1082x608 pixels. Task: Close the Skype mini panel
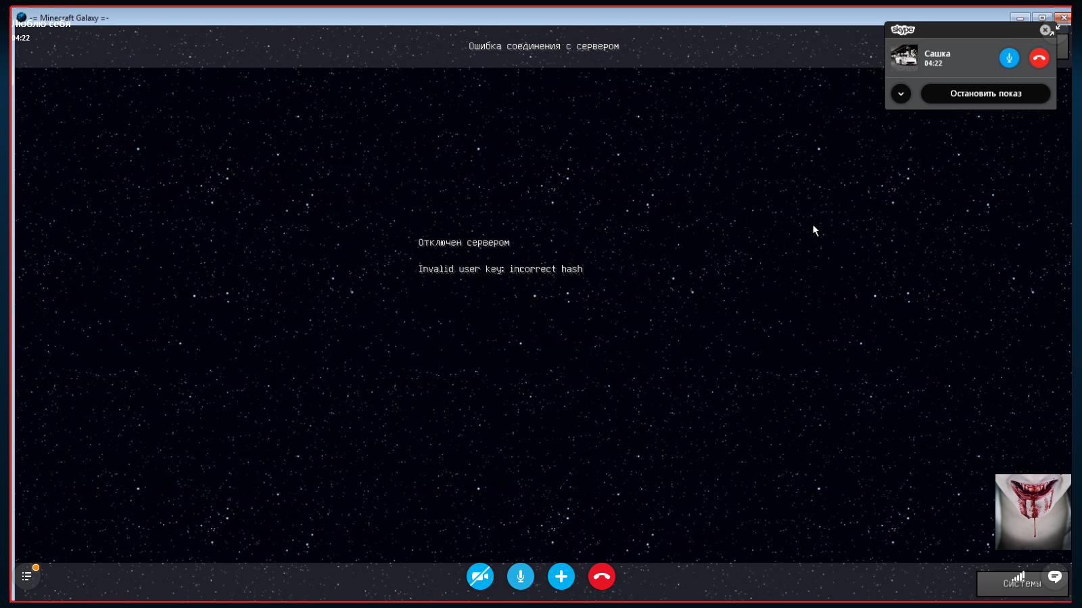point(1045,30)
